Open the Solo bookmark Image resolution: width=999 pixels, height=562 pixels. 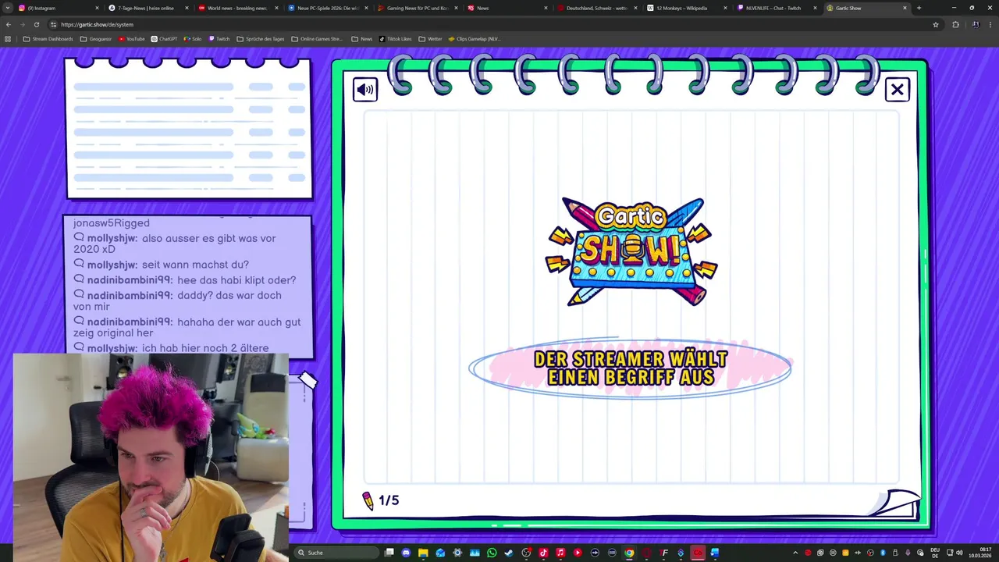pyautogui.click(x=193, y=38)
